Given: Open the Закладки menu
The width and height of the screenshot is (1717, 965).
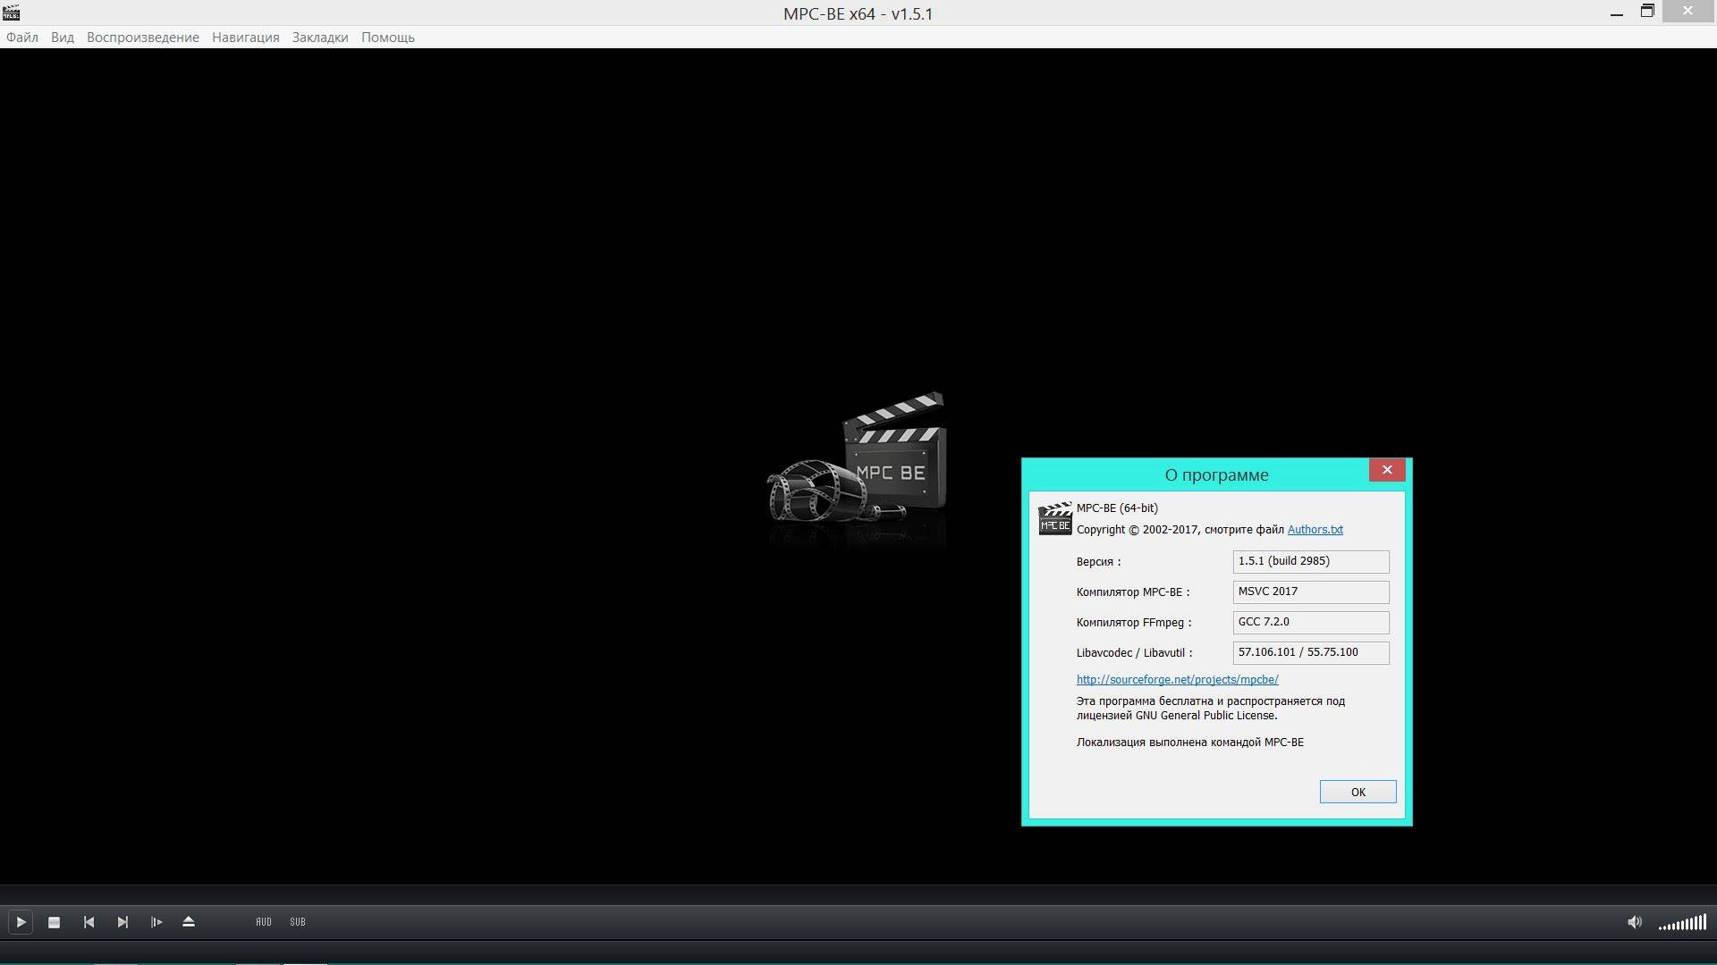Looking at the screenshot, I should (320, 38).
